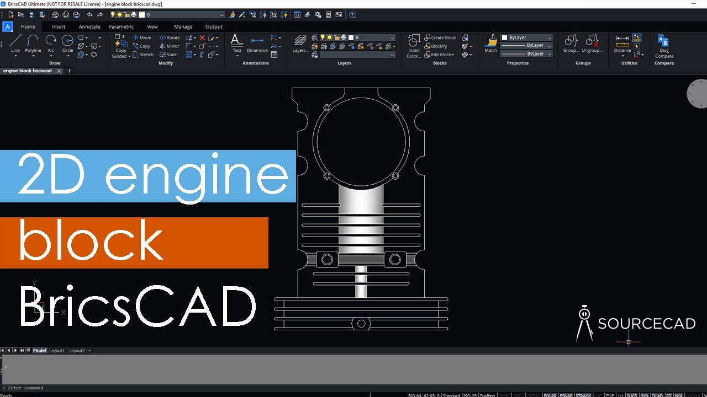This screenshot has width=707, height=397.
Task: Close the engine block bricscad tab
Action: point(59,71)
